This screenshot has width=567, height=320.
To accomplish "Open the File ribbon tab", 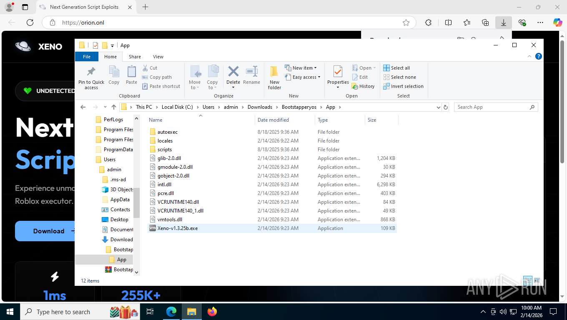I will click(x=87, y=57).
